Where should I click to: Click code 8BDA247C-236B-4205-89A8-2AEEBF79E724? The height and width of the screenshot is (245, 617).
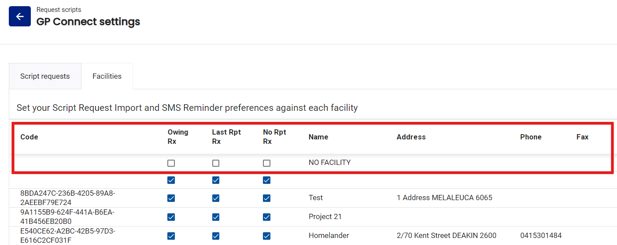[68, 197]
